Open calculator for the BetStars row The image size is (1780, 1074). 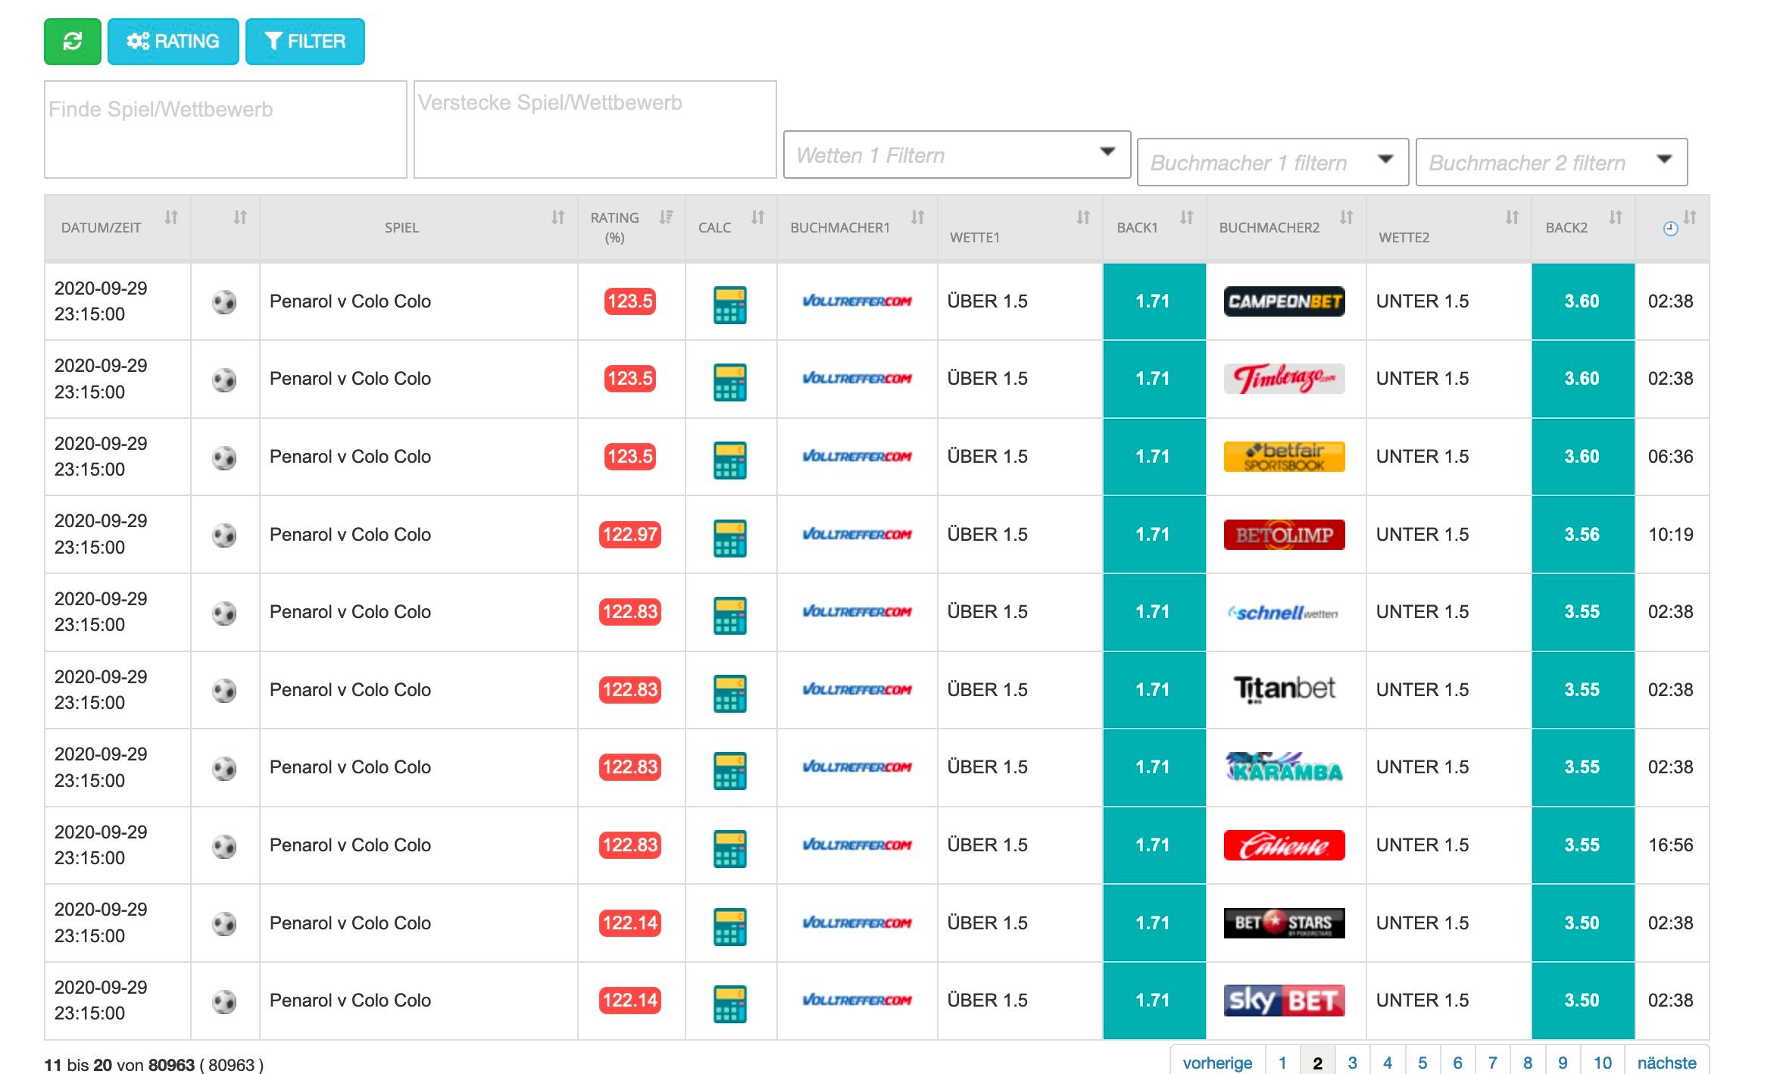(x=730, y=926)
